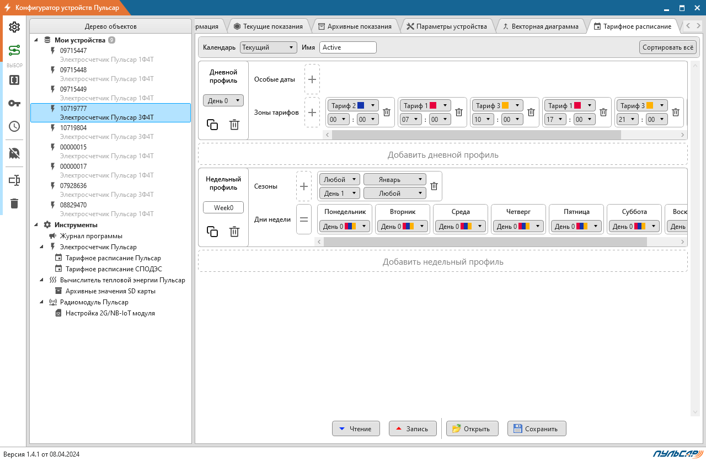Open the Календарь Текущий dropdown
The width and height of the screenshot is (706, 461).
(269, 47)
